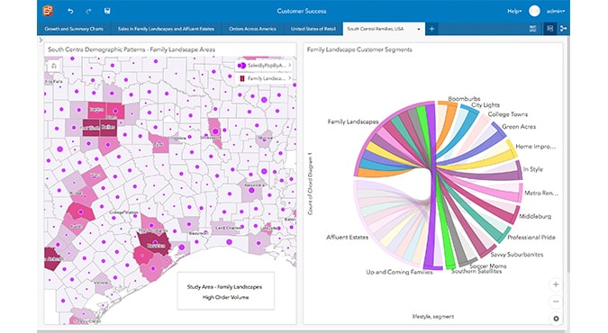This screenshot has height=333, width=608.
Task: Expand the data pane with the arrow
Action: pyautogui.click(x=41, y=40)
